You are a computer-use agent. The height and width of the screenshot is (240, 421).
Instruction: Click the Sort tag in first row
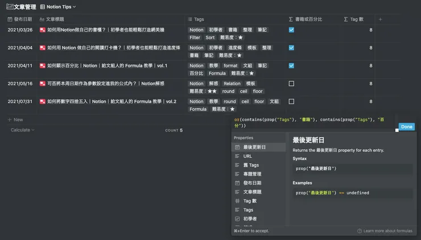[210, 38]
